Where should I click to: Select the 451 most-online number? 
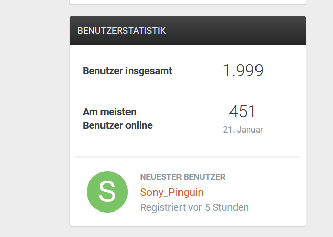(x=243, y=111)
